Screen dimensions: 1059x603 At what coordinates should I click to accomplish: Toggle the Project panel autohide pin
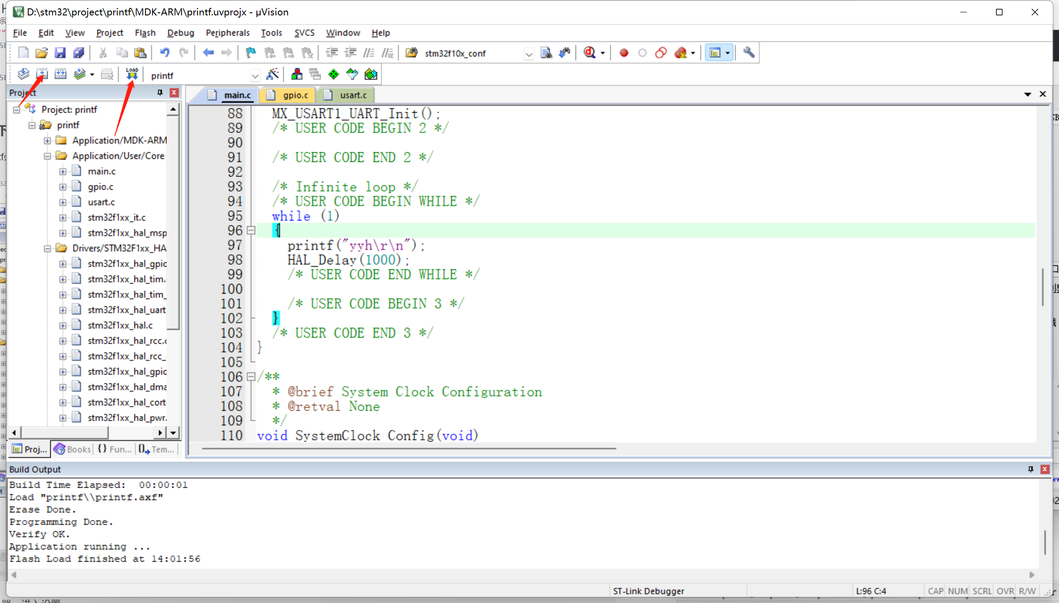[x=160, y=92]
